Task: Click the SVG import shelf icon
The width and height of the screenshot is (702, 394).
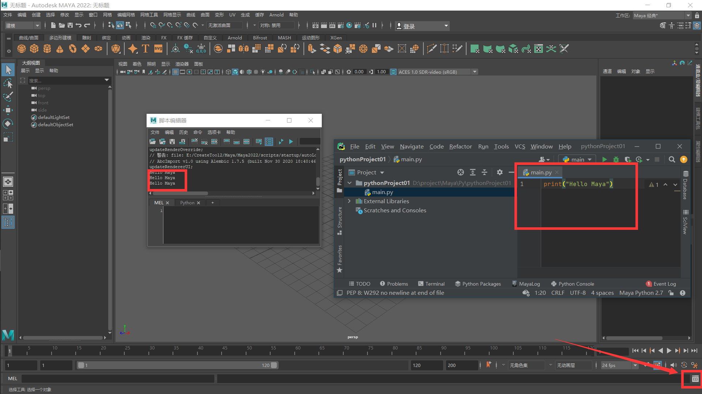Action: [158, 49]
